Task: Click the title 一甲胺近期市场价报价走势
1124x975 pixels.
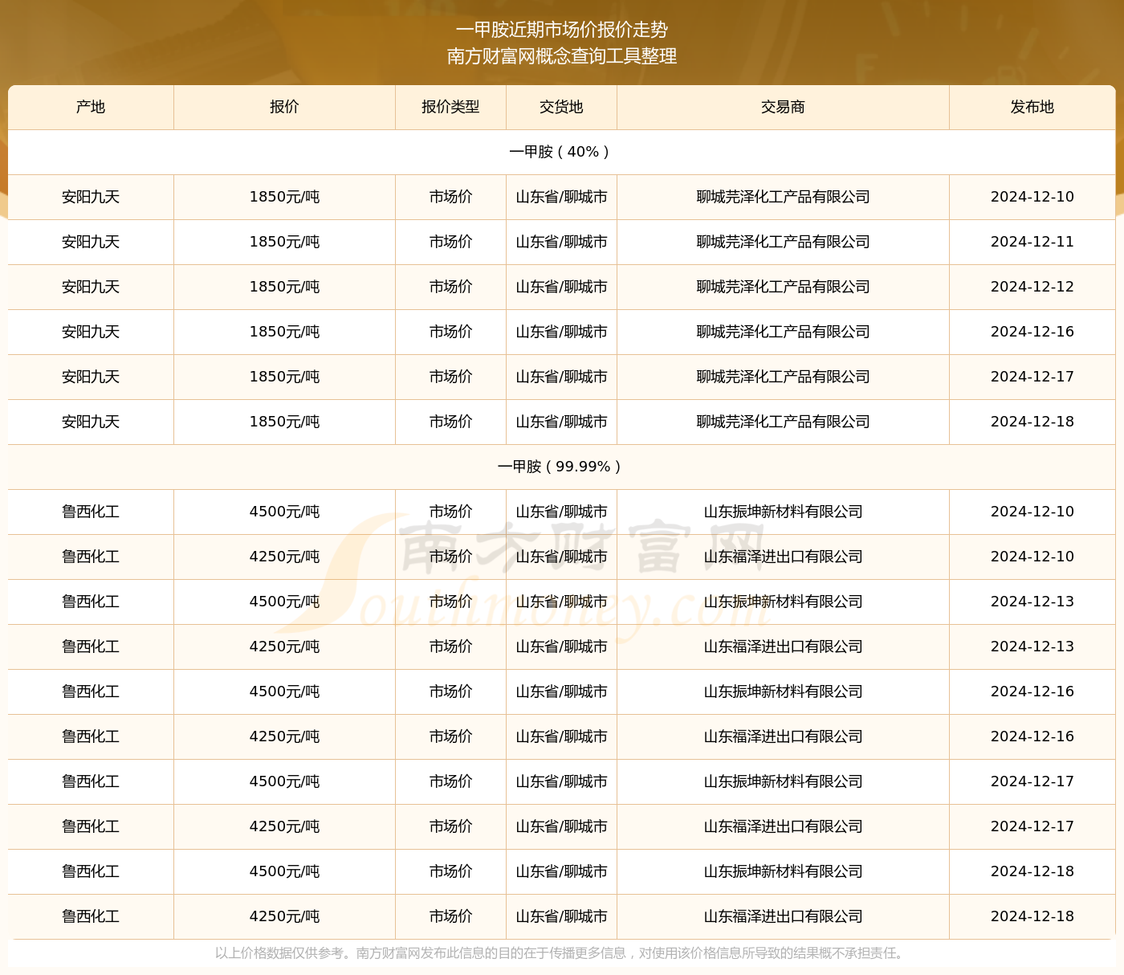Action: [562, 30]
